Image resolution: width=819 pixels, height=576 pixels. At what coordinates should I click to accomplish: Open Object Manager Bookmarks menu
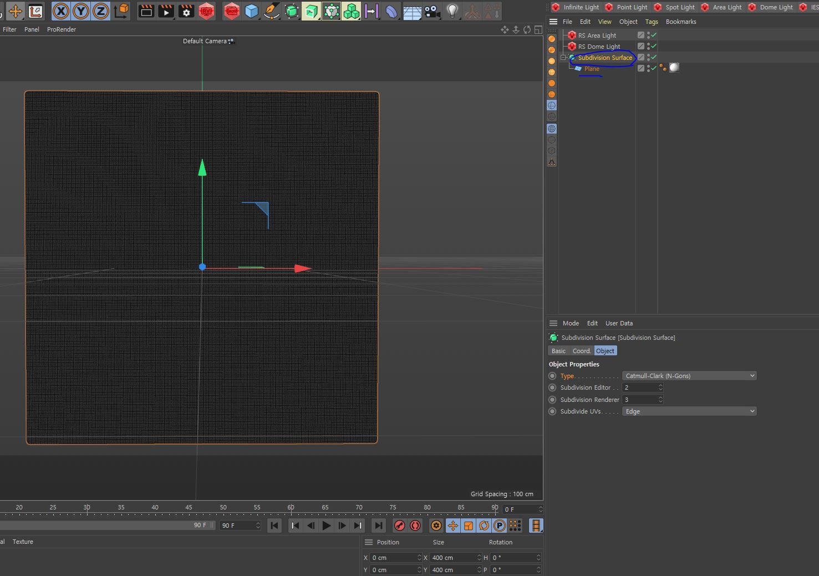[x=681, y=22]
